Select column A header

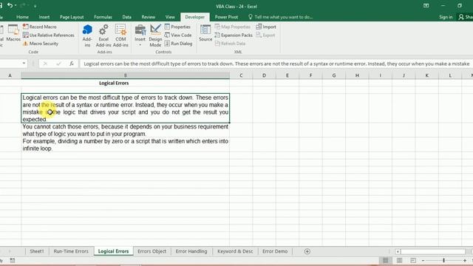click(x=10, y=75)
